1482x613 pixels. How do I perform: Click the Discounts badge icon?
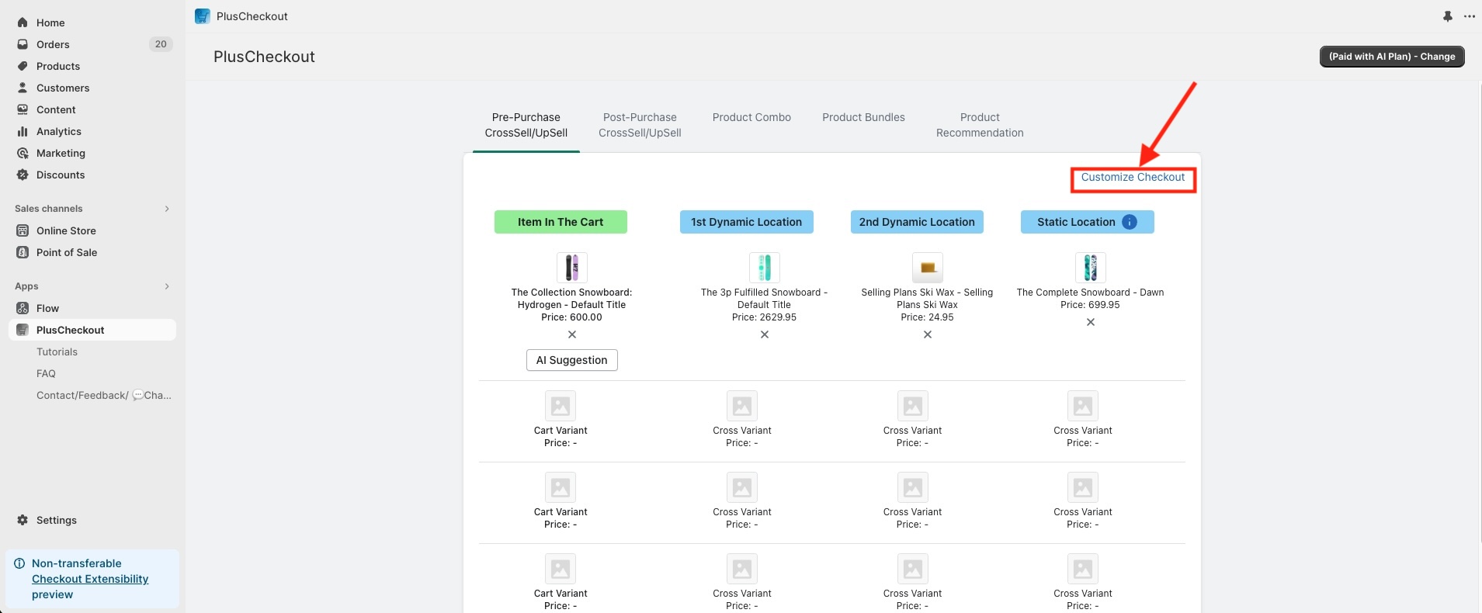click(23, 175)
